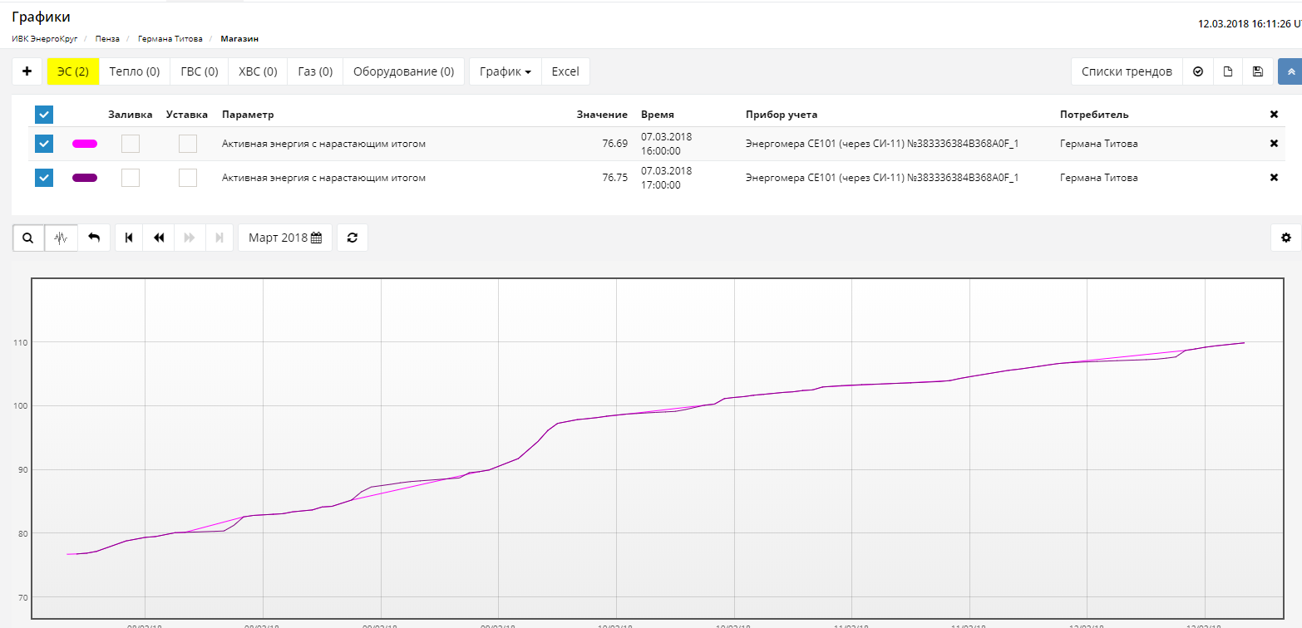Click the value 76.75 cell
The image size is (1302, 628).
[614, 178]
